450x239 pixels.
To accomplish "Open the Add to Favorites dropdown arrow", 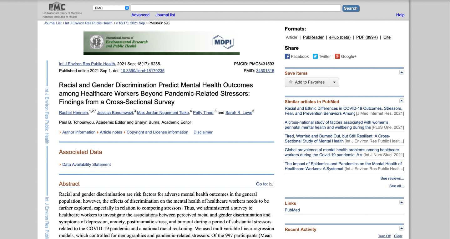I will 334,82.
